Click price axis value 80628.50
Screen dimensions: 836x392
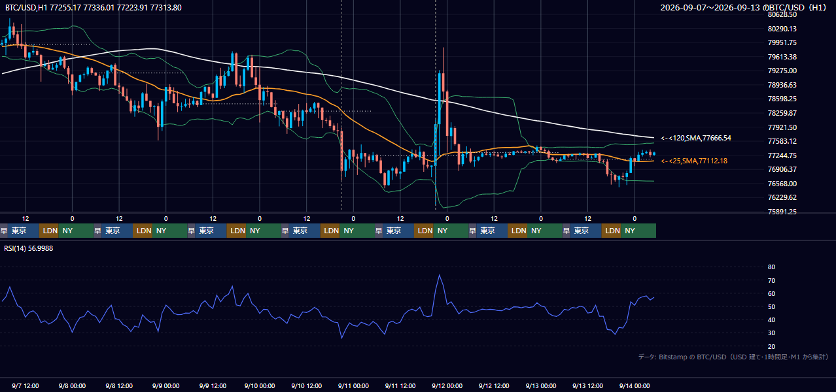pyautogui.click(x=782, y=14)
